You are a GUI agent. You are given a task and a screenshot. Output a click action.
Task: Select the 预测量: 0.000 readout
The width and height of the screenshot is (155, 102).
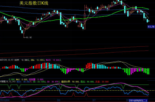tap(36, 79)
